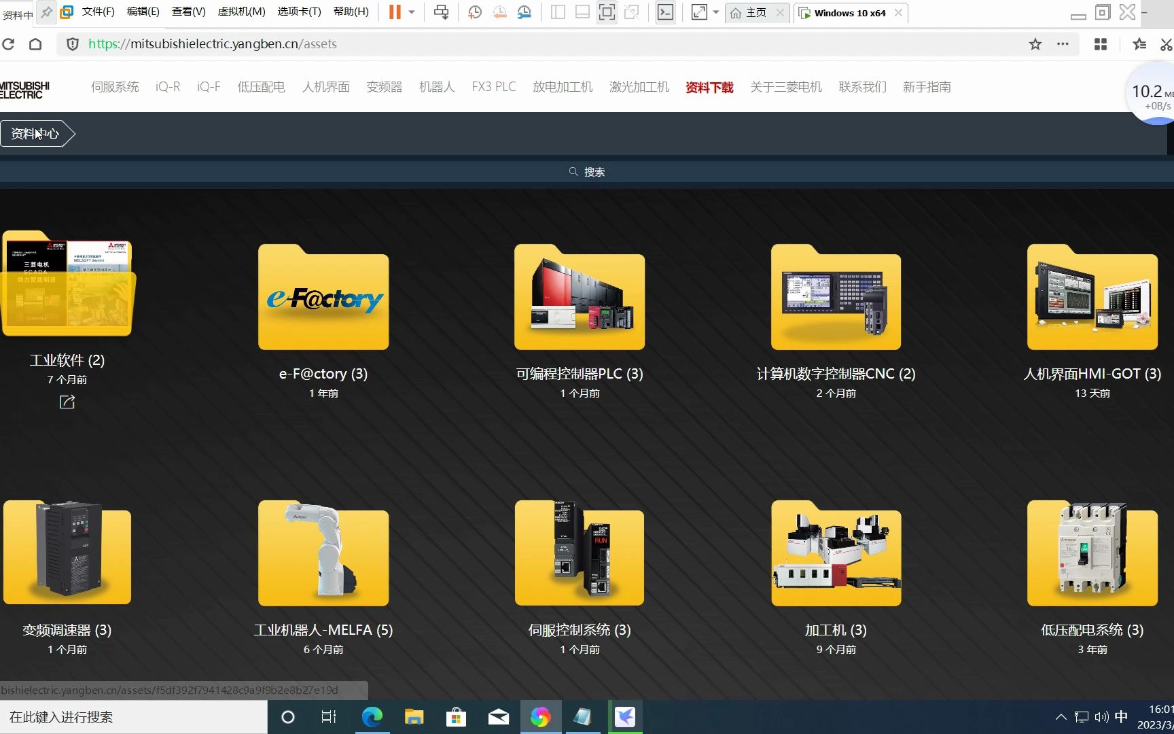The image size is (1174, 734).
Task: Go to 低压配电 in the navigation
Action: 261,87
